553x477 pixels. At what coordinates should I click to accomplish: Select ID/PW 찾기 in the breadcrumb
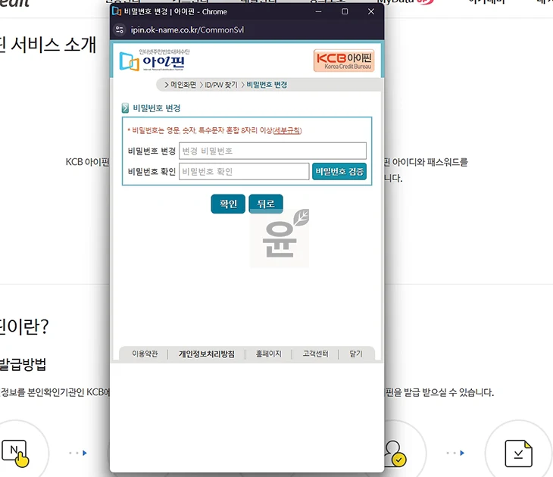click(x=221, y=85)
